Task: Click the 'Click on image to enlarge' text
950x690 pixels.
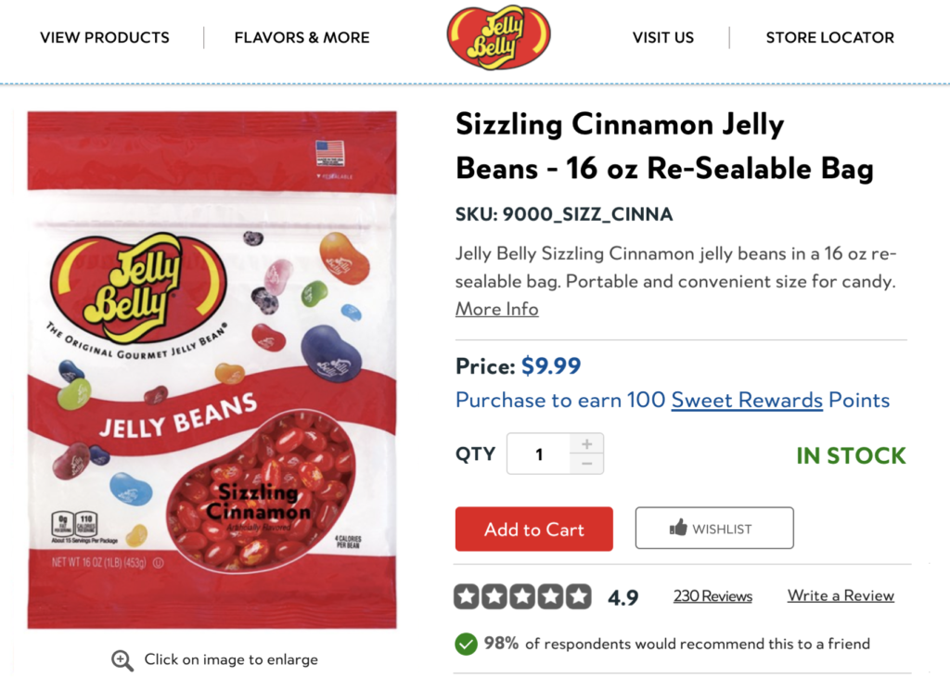Action: pyautogui.click(x=231, y=660)
